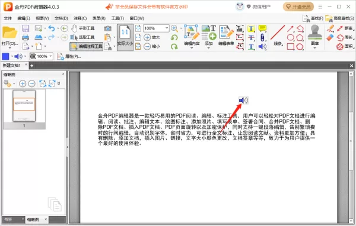Image resolution: width=356 pixels, height=226 pixels.
Task: Select the oval shape tool
Action: [290, 37]
